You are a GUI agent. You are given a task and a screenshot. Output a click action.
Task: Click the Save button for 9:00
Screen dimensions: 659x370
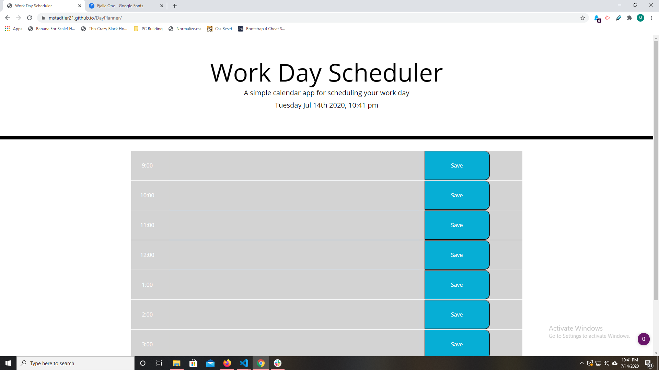click(457, 165)
